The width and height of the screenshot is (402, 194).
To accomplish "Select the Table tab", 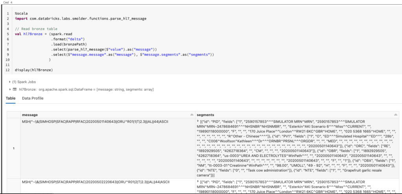I will (x=11, y=98).
